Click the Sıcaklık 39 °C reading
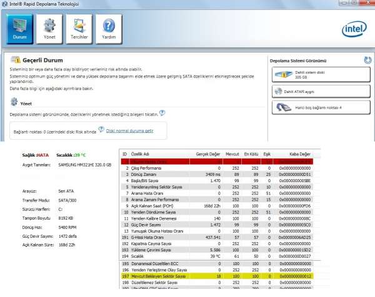 [x=71, y=155]
